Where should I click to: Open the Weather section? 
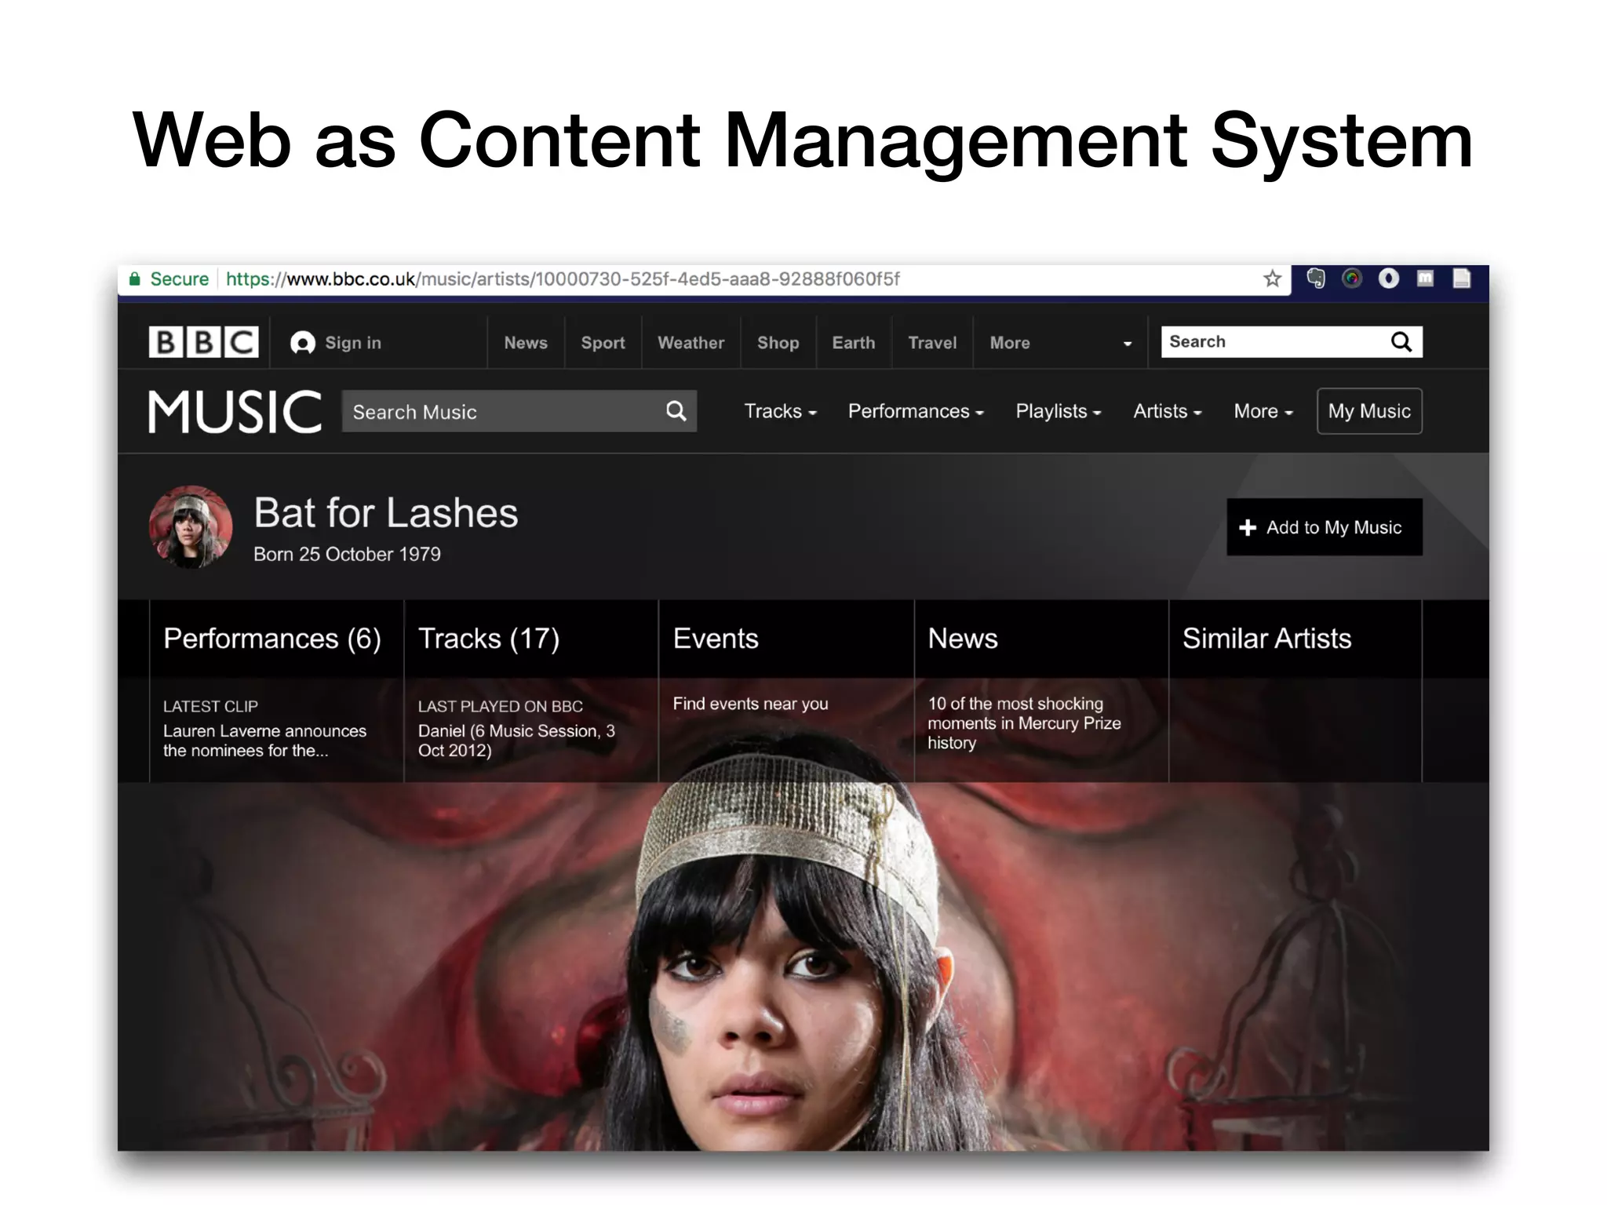click(x=691, y=343)
